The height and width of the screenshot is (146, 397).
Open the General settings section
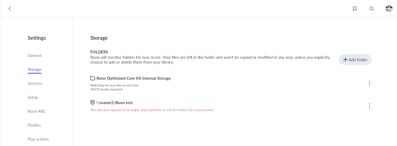[x=35, y=56]
